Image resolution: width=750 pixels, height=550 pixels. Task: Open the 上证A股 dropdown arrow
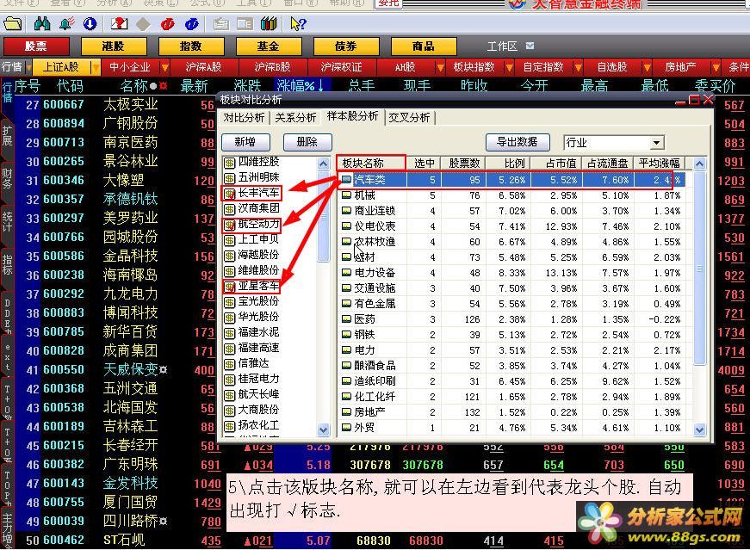click(x=96, y=67)
